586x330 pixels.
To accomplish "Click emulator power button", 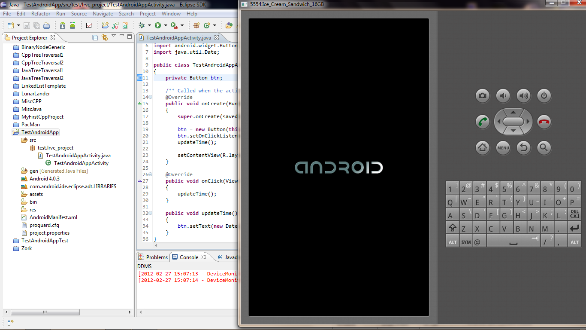I will (x=544, y=95).
